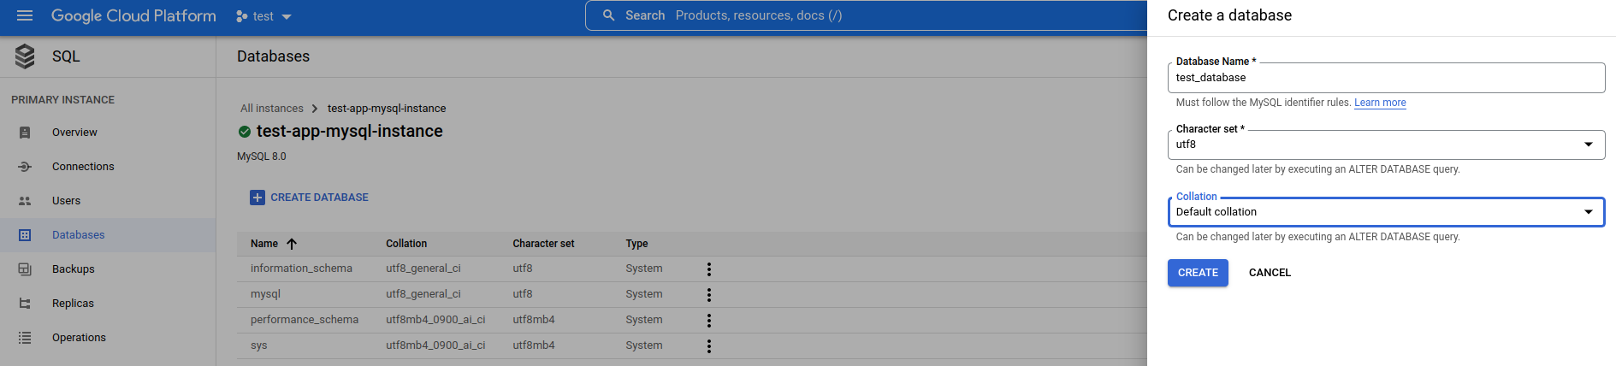Open more actions for information_schema row
This screenshot has width=1616, height=366.
tap(709, 269)
